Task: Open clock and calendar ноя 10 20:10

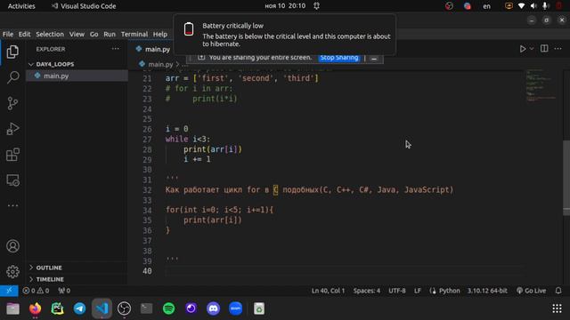Action: [x=285, y=6]
